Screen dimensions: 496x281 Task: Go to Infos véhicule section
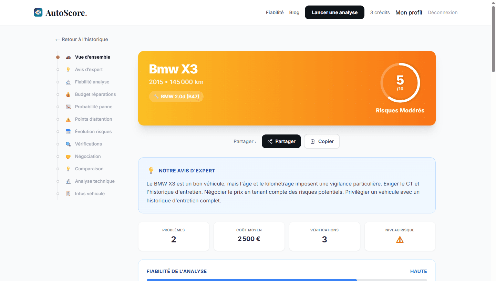(x=90, y=194)
